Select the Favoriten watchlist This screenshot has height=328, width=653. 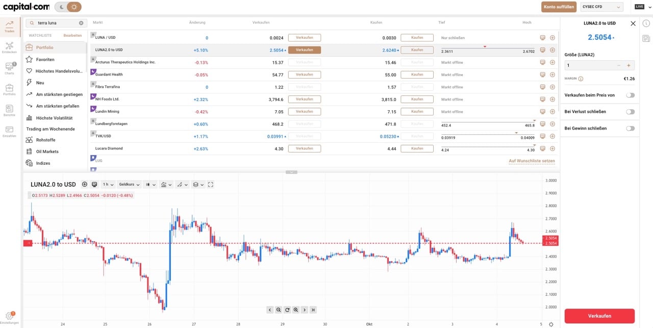pyautogui.click(x=54, y=59)
